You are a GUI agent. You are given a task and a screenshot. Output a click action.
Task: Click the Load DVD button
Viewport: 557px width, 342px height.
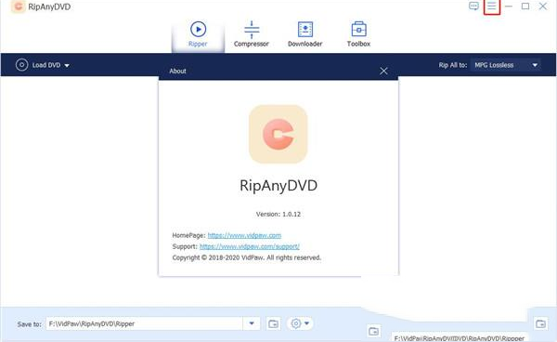click(x=42, y=65)
